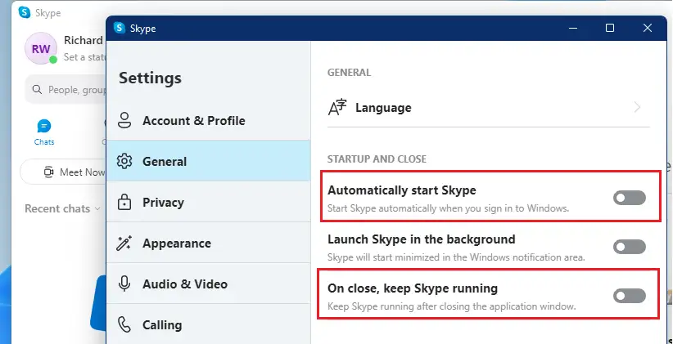Image resolution: width=673 pixels, height=344 pixels.
Task: Enable Automatically start Skype toggle
Action: (630, 198)
